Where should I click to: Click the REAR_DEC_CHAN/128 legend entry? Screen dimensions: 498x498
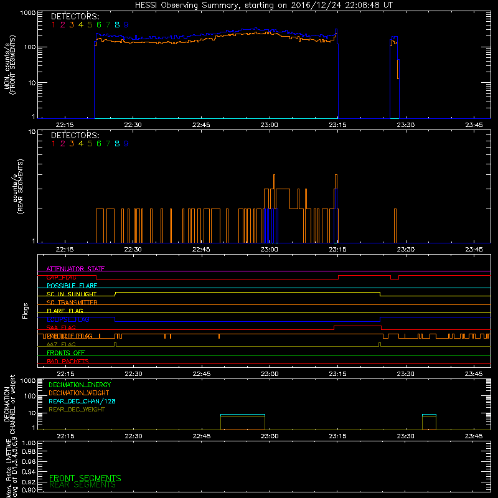pyautogui.click(x=82, y=401)
